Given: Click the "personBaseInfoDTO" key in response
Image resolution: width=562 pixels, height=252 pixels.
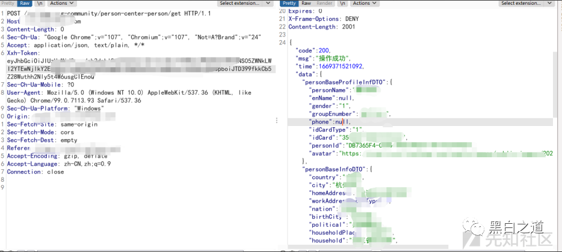Looking at the screenshot, I should [x=337, y=170].
